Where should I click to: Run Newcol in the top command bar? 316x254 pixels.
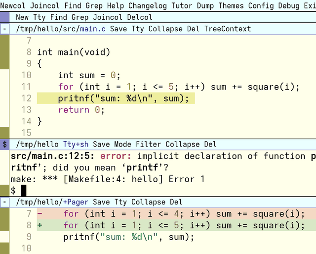click(13, 5)
